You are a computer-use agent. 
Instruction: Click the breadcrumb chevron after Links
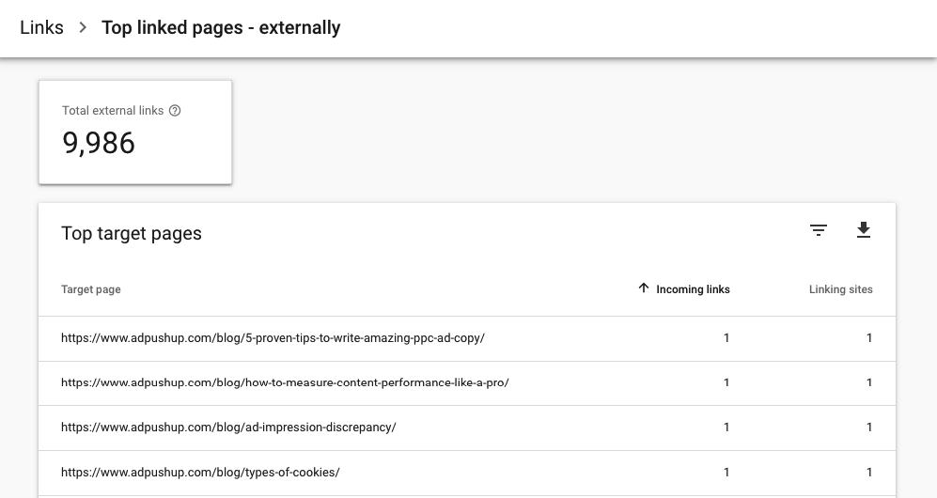click(x=83, y=28)
